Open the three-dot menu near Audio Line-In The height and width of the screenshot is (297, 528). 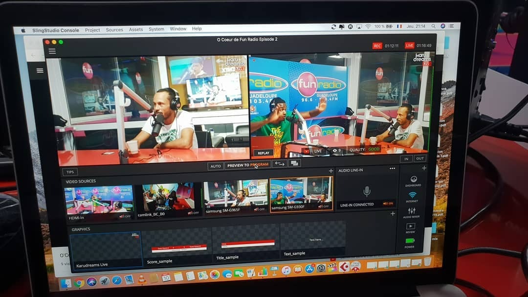click(391, 168)
